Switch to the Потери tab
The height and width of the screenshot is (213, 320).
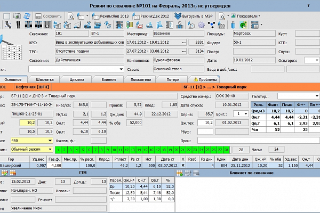click(x=173, y=79)
